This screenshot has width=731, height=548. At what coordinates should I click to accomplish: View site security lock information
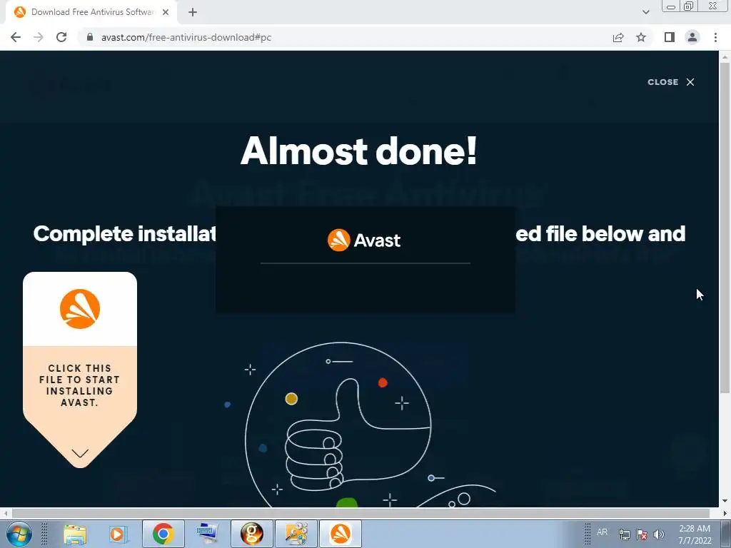tap(90, 37)
